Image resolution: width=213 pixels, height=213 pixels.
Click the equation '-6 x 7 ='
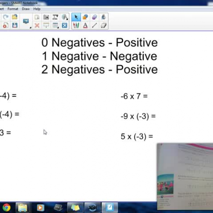coord(134,96)
